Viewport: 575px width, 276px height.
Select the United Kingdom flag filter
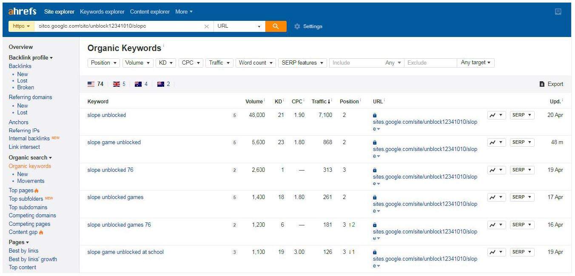coord(117,84)
